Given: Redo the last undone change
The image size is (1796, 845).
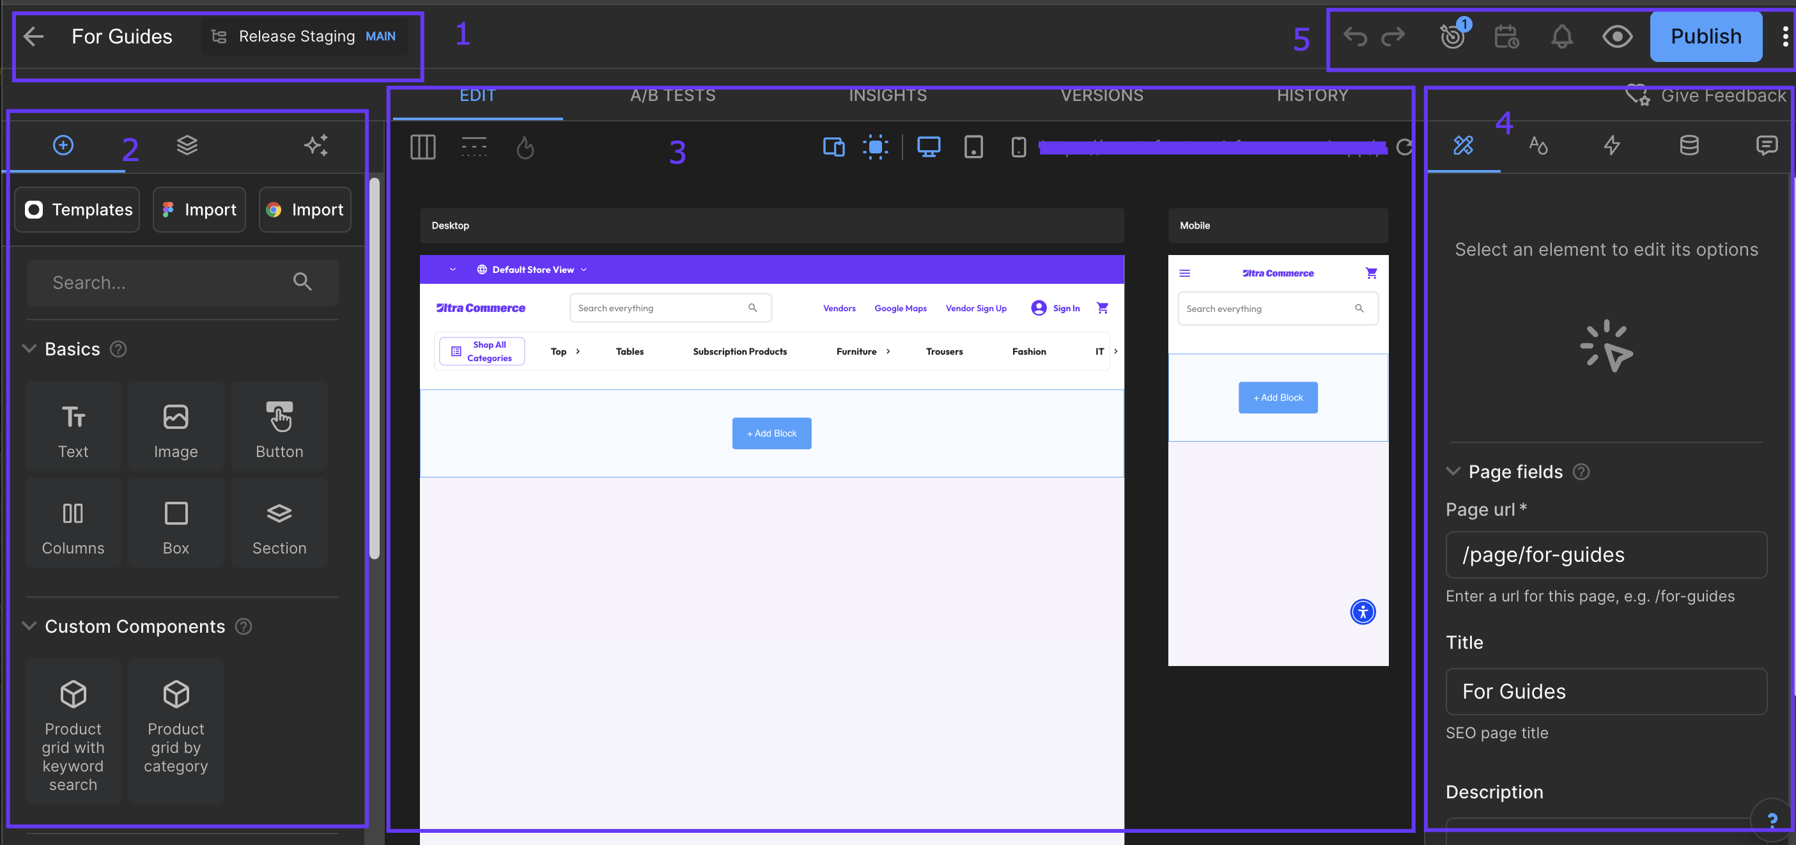Looking at the screenshot, I should click(1393, 36).
